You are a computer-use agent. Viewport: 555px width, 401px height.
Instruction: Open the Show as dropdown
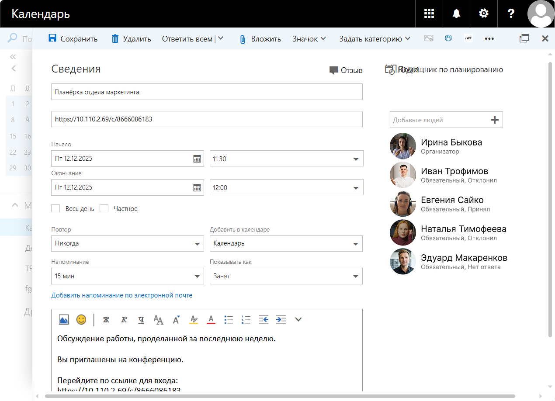pos(286,276)
